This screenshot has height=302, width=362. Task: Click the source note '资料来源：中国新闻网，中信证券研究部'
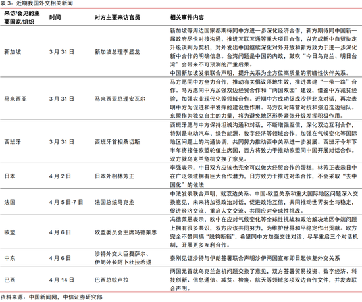pos(51,297)
